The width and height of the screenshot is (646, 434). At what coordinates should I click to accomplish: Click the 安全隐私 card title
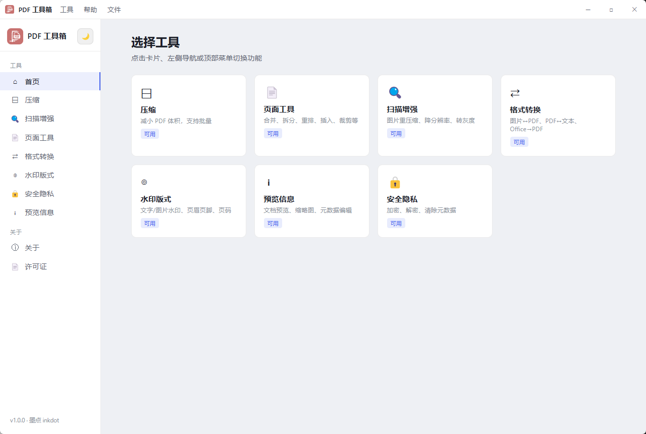(x=402, y=199)
